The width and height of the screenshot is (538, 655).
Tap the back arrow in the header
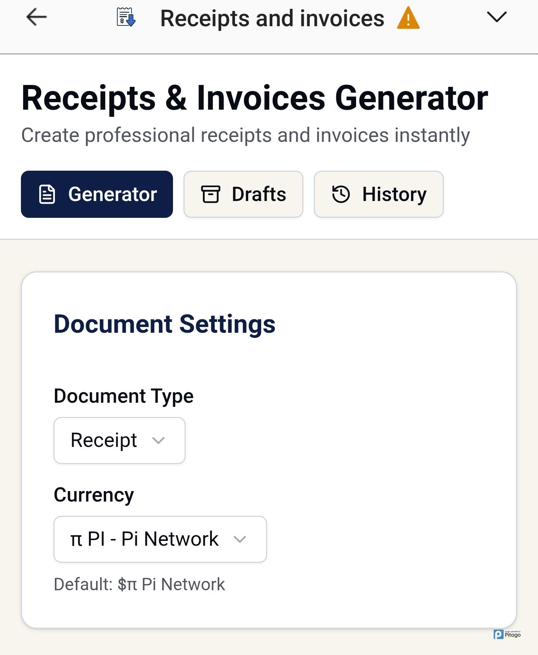pyautogui.click(x=36, y=17)
